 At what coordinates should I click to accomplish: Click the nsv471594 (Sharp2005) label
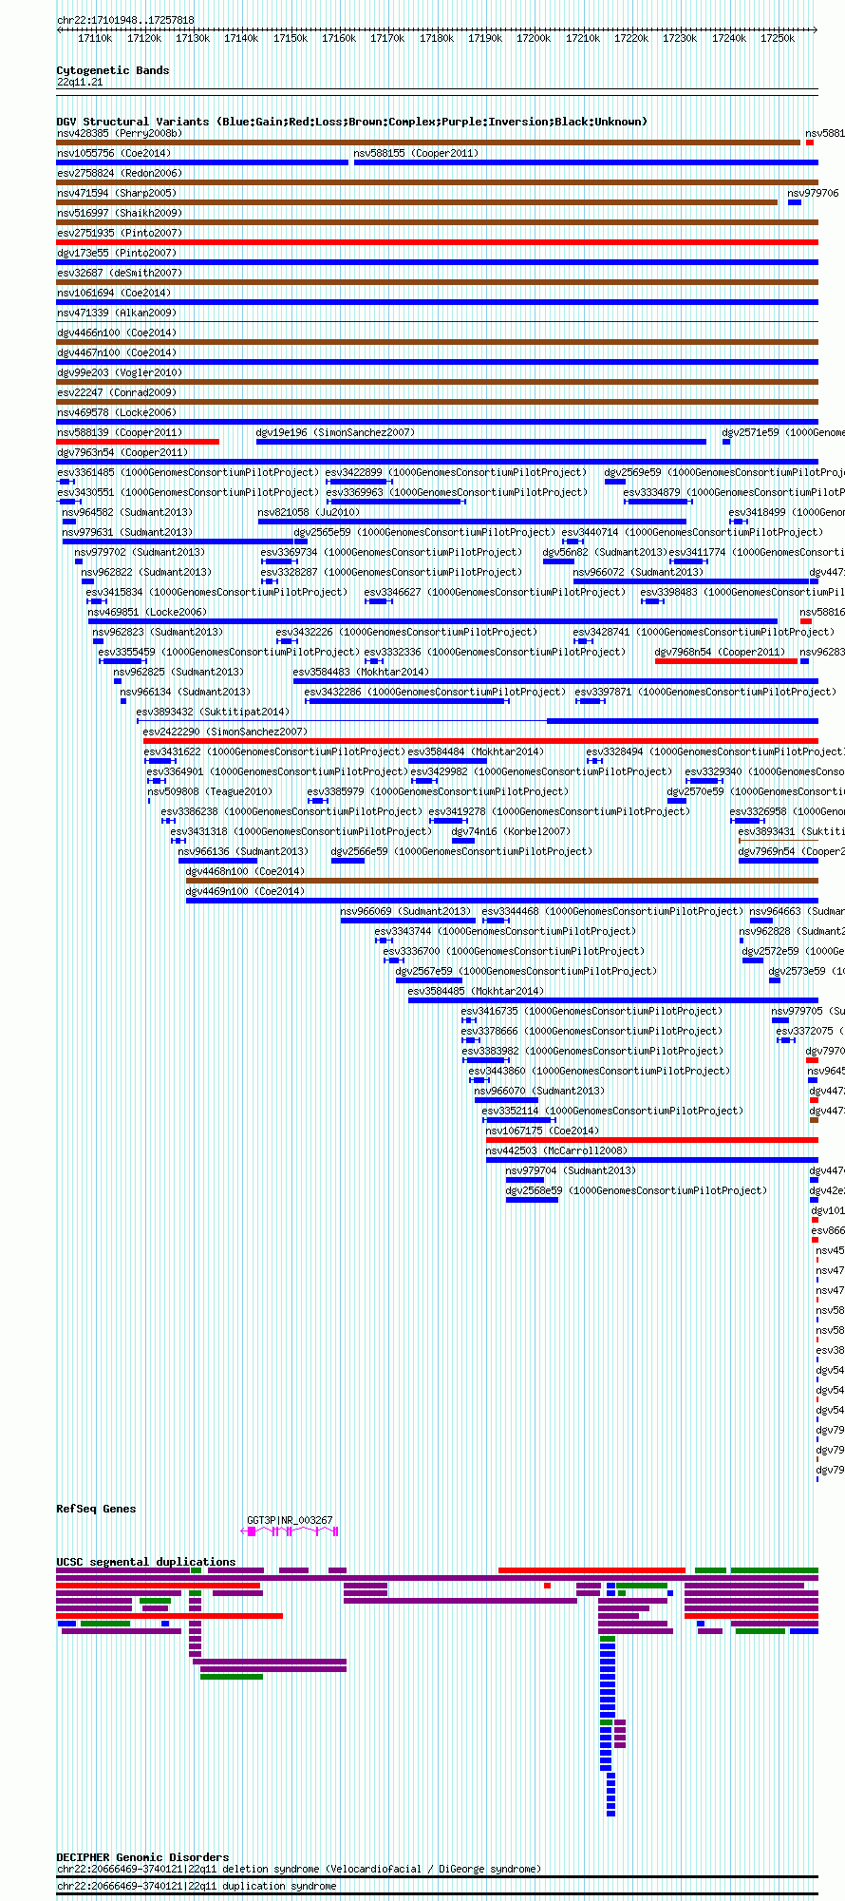117,193
